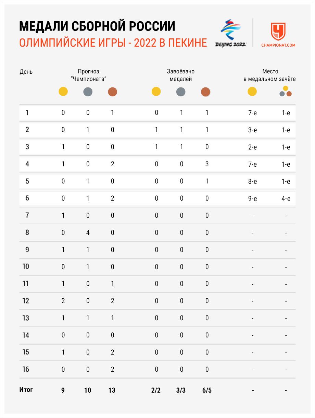Click the CHAMPIONAT.COM text link
This screenshot has width=315, height=418.
click(278, 45)
